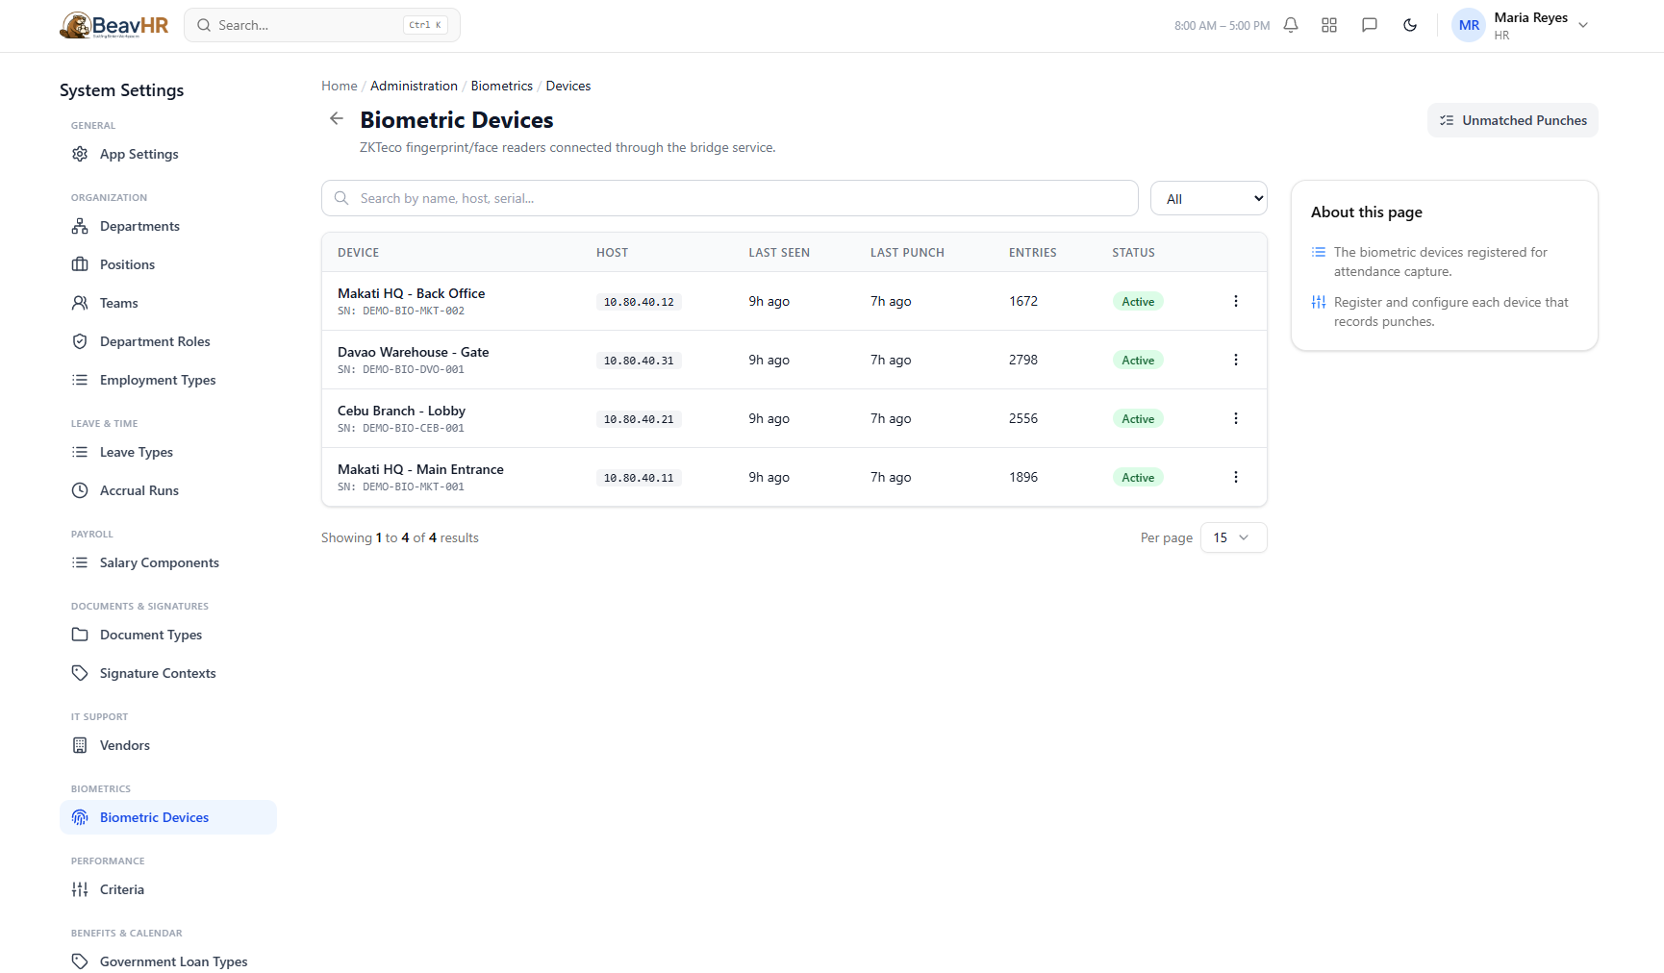The image size is (1664, 973).
Task: Expand the Maria Reyes account menu chevron
Action: pos(1583,25)
